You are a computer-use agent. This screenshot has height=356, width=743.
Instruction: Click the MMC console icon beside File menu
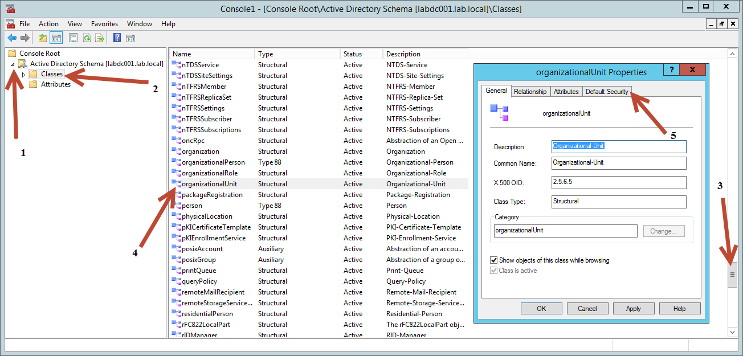10,24
